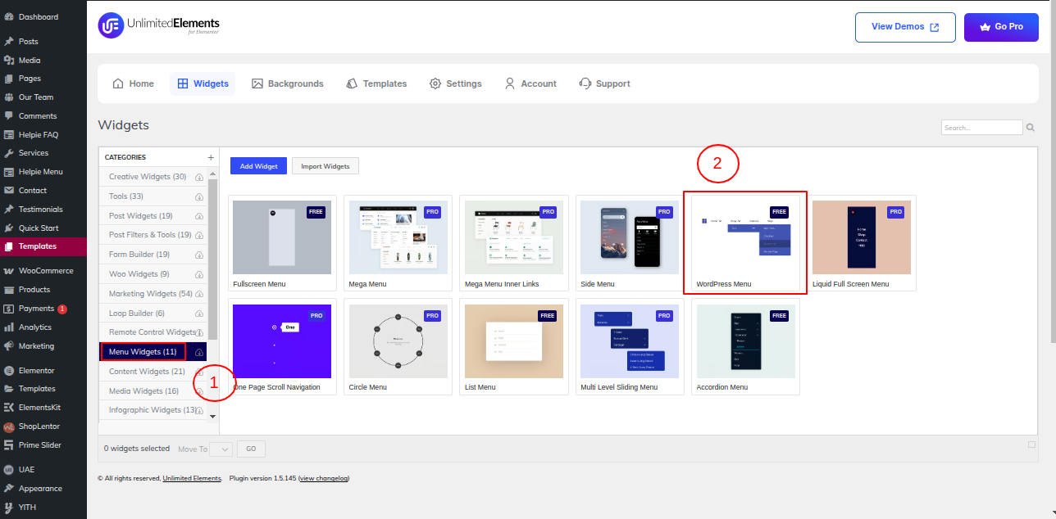The width and height of the screenshot is (1056, 519).
Task: Click the cloud icon for Loop Builder
Action: click(x=198, y=314)
